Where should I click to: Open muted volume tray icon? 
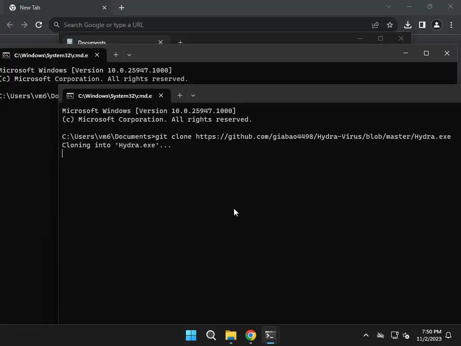(x=407, y=335)
